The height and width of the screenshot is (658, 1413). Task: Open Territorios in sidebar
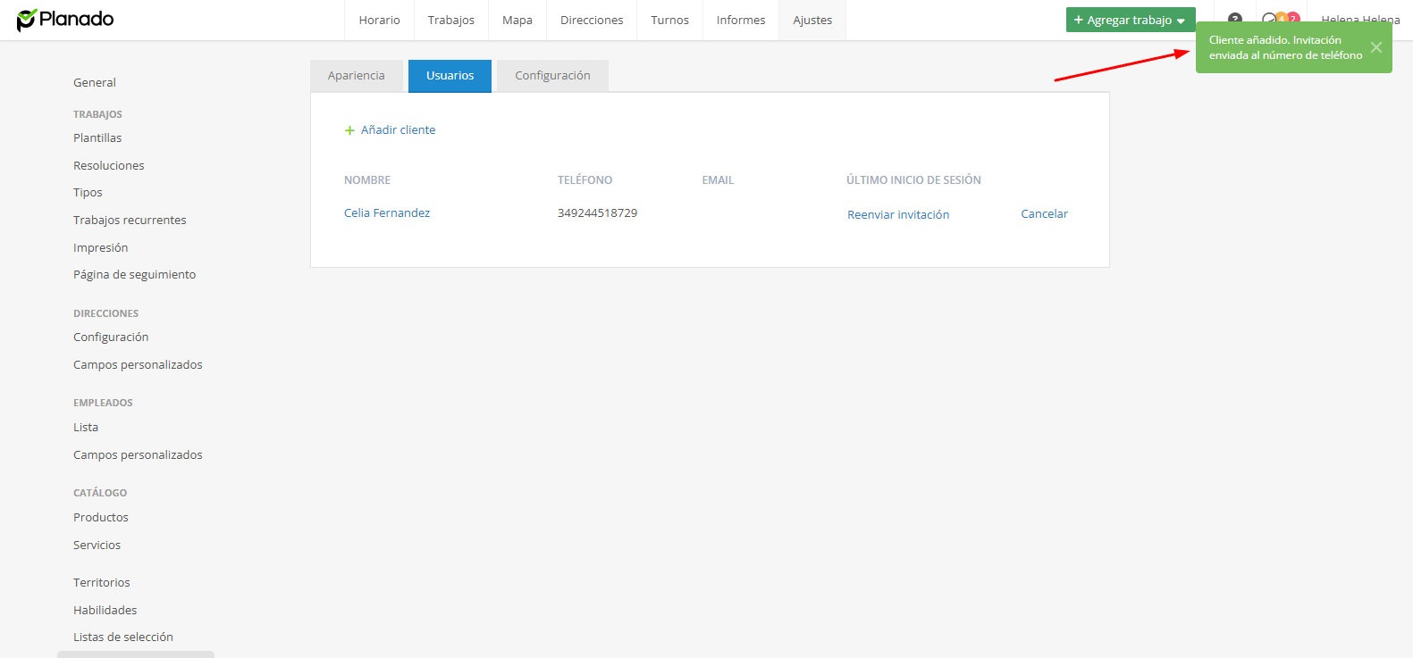(x=102, y=583)
